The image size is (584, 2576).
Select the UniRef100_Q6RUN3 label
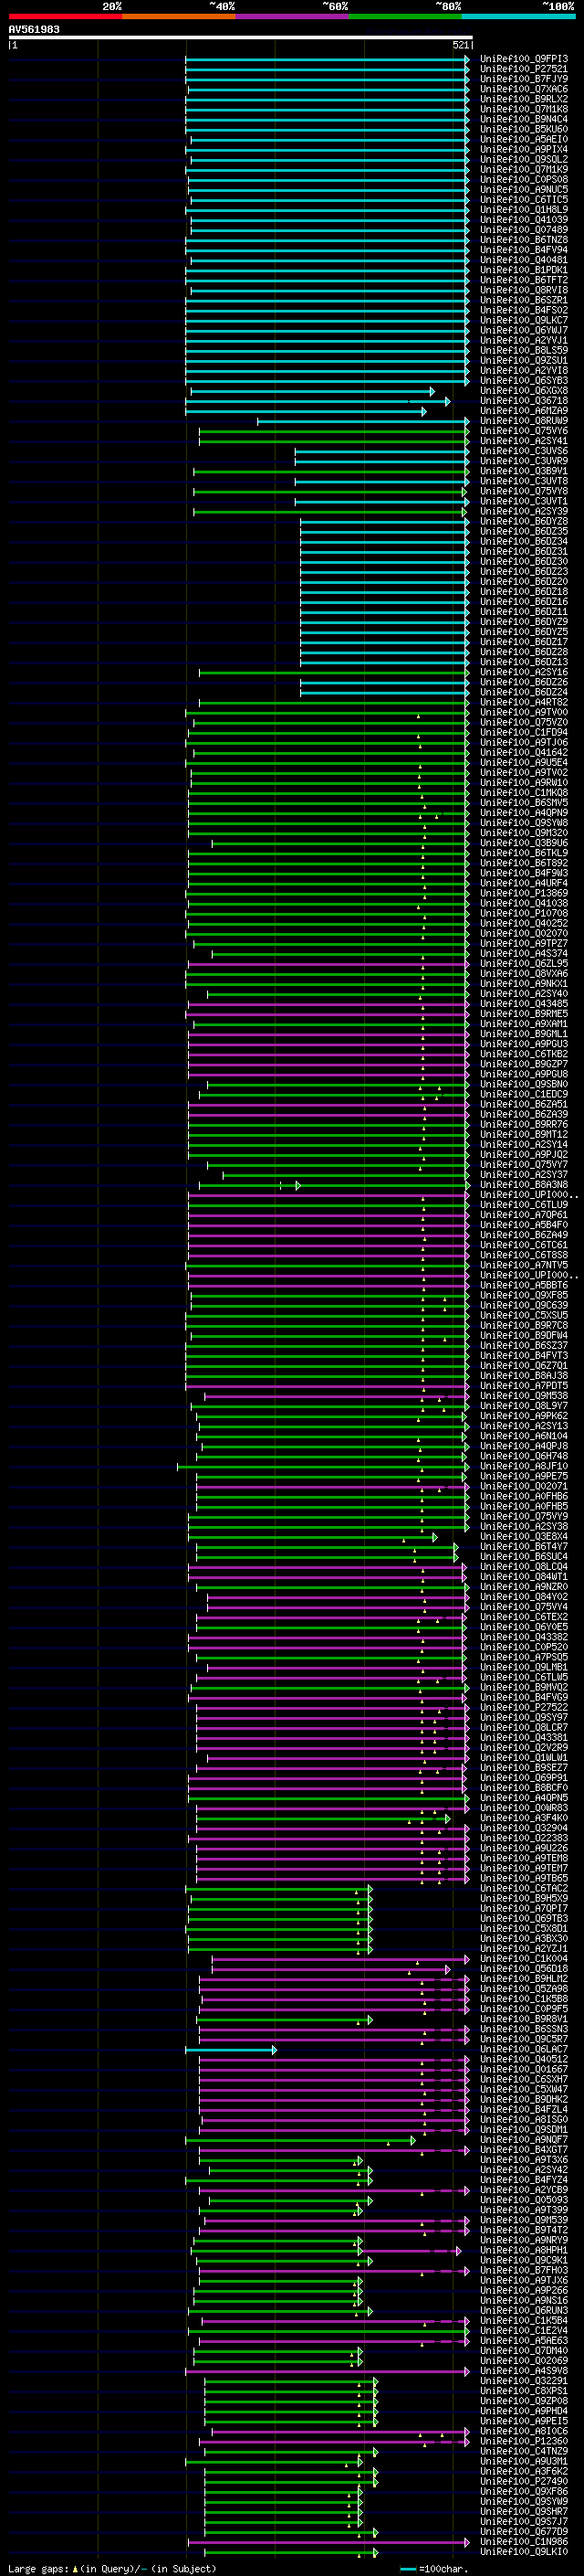coord(524,2311)
